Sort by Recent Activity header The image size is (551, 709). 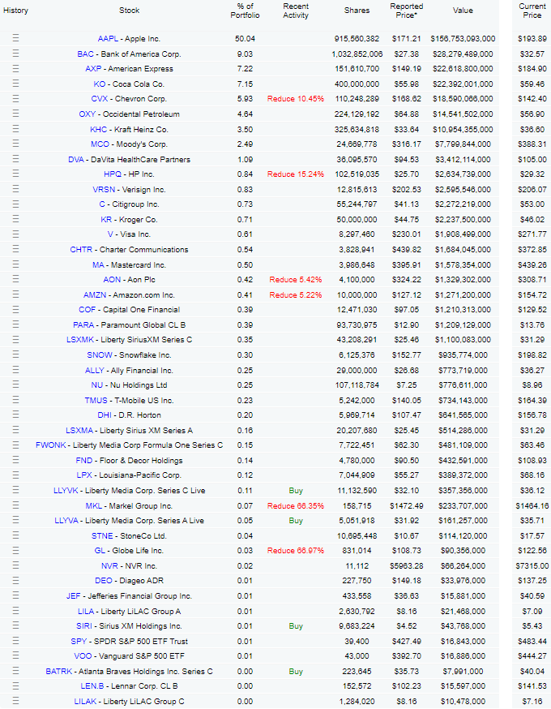(296, 11)
